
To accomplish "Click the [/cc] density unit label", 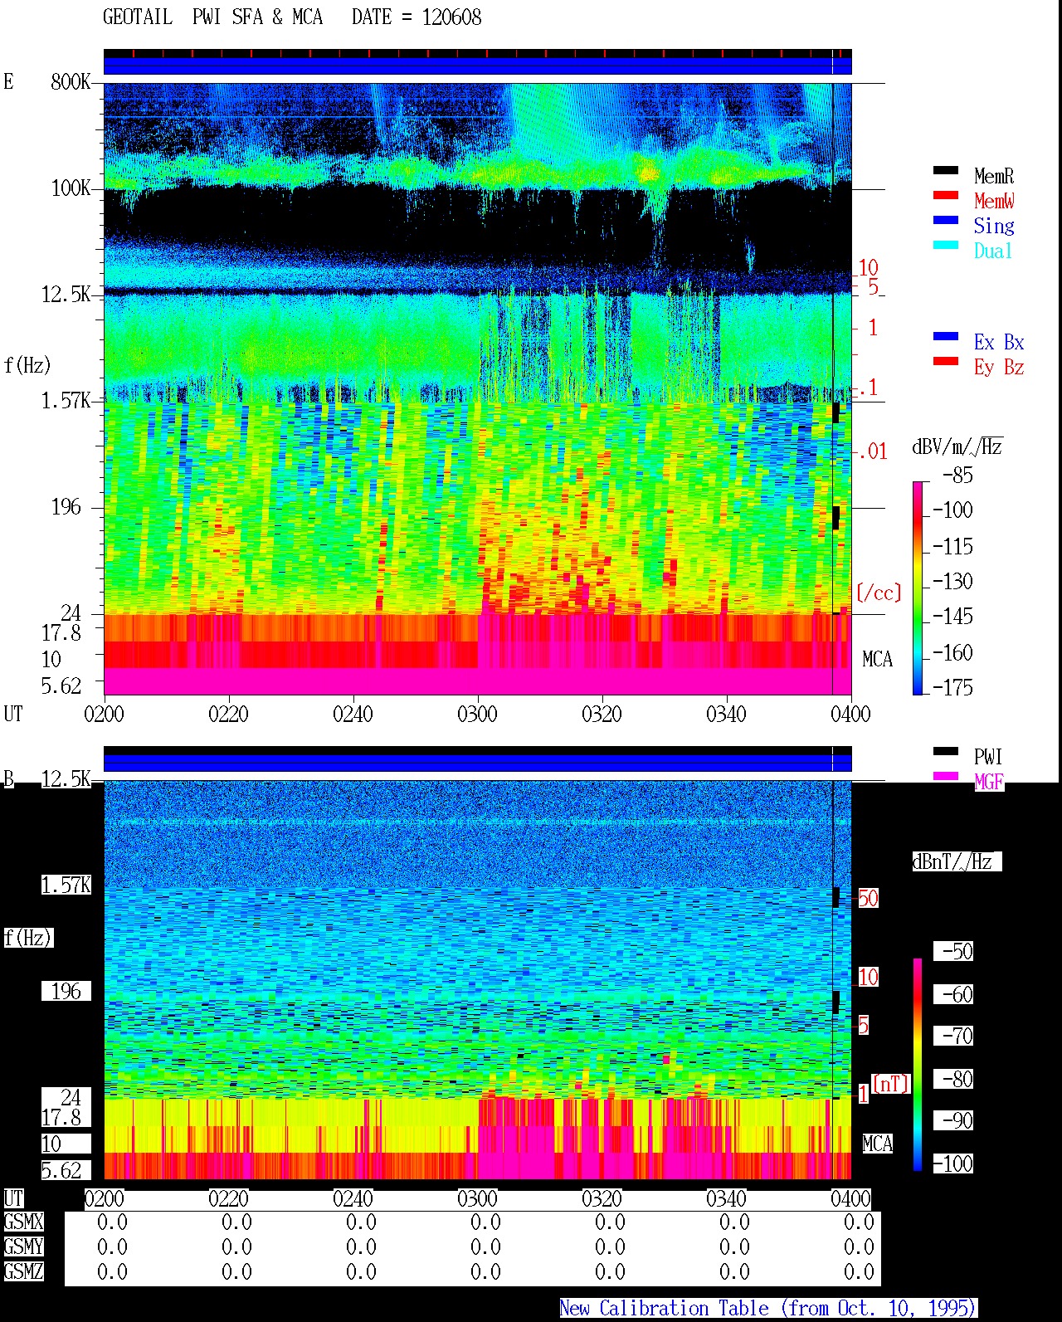I will click(879, 593).
